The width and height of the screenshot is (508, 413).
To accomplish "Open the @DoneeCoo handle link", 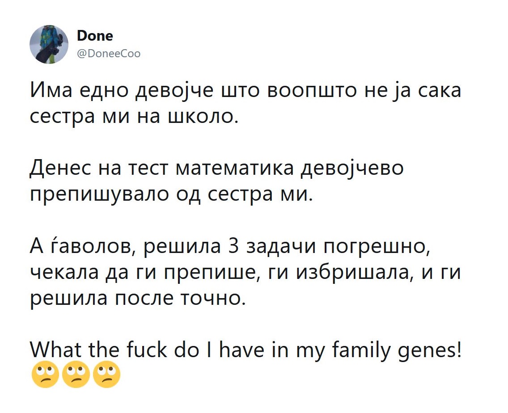I will (x=109, y=54).
